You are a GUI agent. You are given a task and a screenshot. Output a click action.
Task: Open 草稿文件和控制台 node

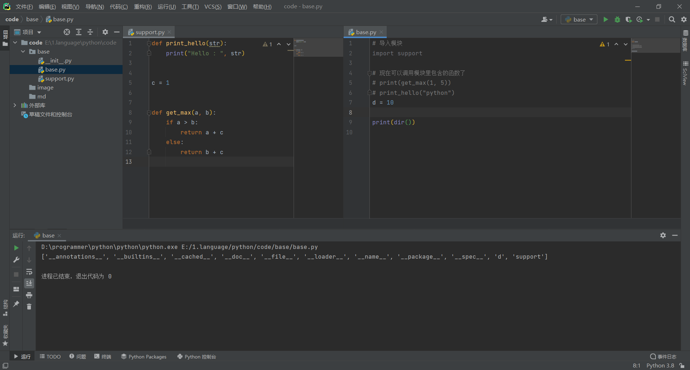tap(51, 114)
